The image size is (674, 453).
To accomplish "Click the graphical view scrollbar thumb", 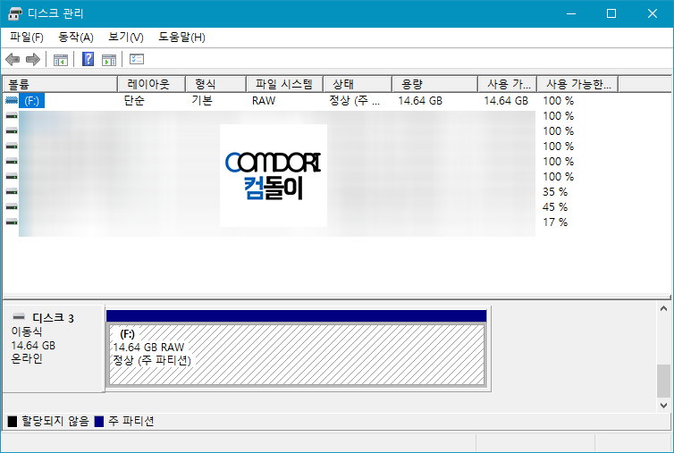I will [x=663, y=381].
